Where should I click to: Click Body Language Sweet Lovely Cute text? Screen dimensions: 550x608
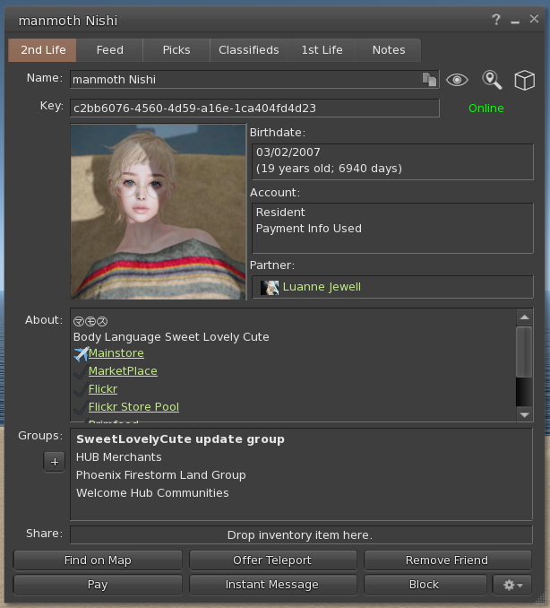click(x=171, y=337)
